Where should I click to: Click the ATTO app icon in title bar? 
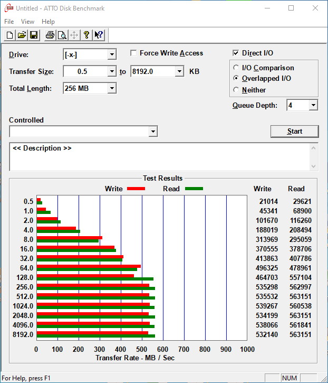9,8
